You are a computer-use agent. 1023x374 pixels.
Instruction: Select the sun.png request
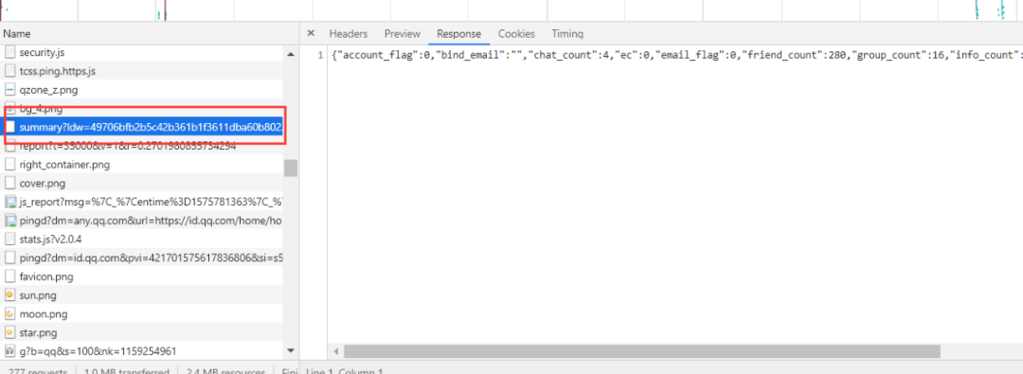tap(142, 295)
